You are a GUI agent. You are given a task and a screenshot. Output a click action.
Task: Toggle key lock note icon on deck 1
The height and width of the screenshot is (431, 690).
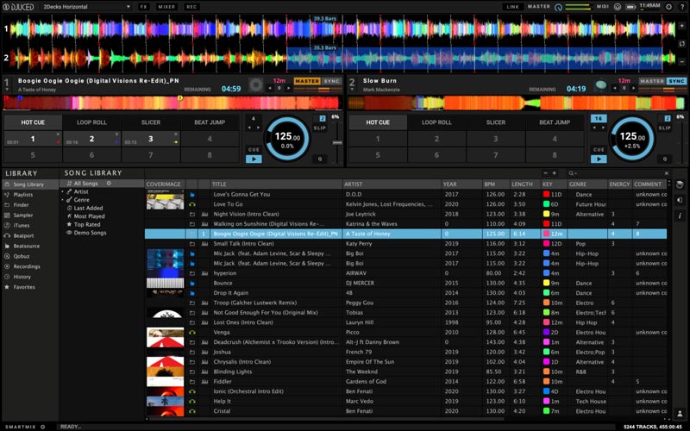tap(322, 118)
